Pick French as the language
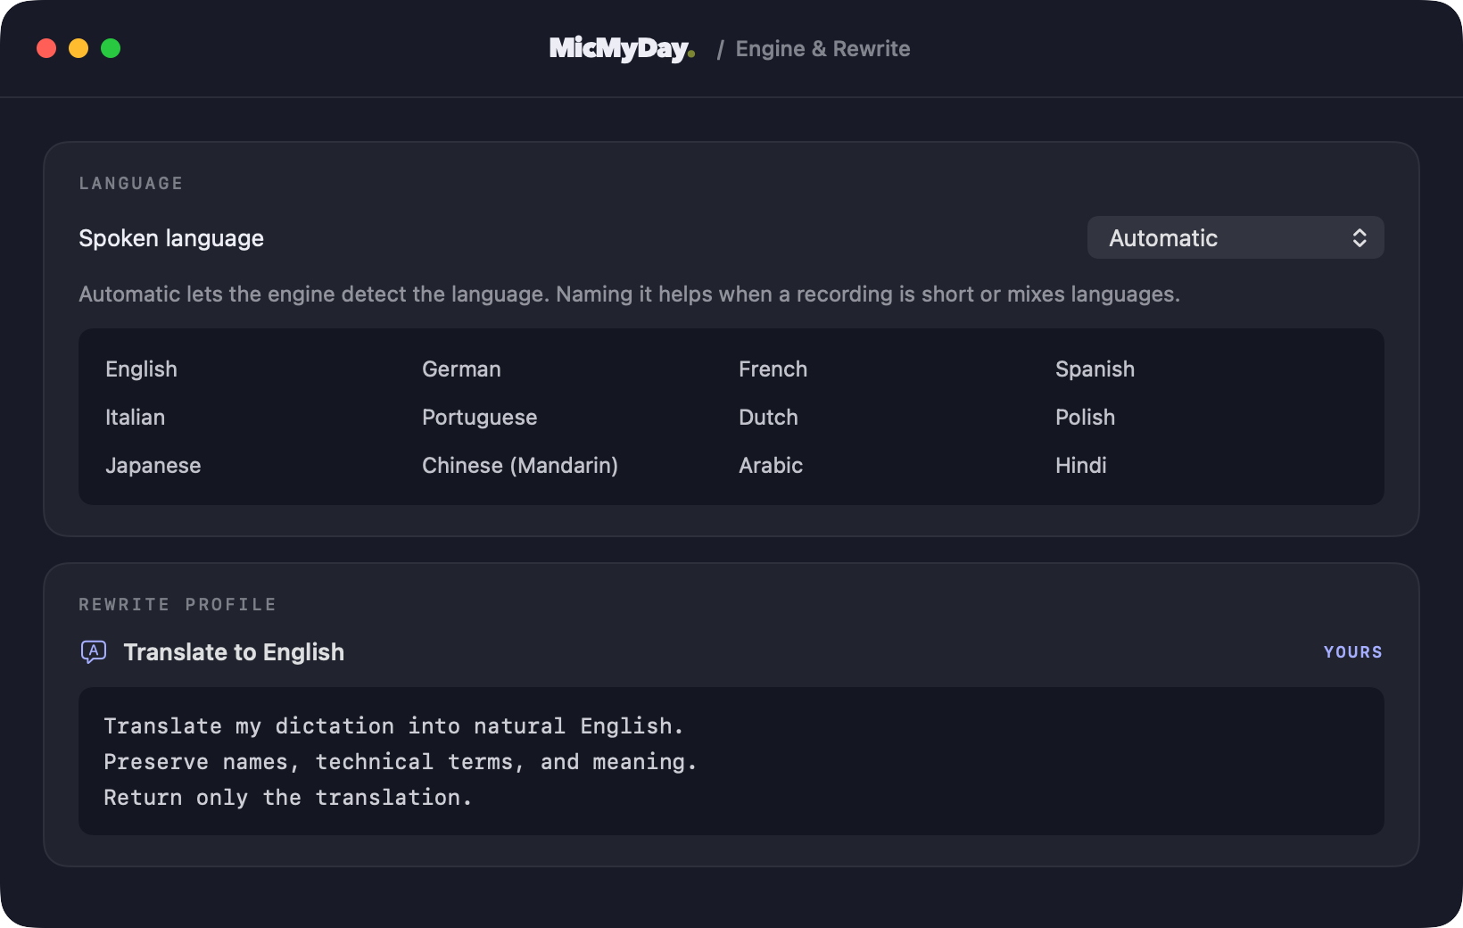1463x928 pixels. (773, 369)
